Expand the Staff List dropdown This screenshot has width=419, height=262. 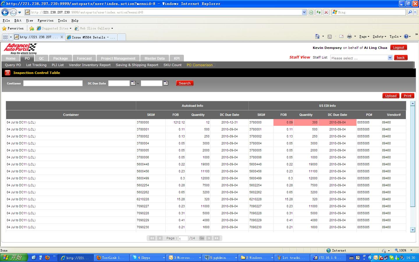tap(390, 58)
